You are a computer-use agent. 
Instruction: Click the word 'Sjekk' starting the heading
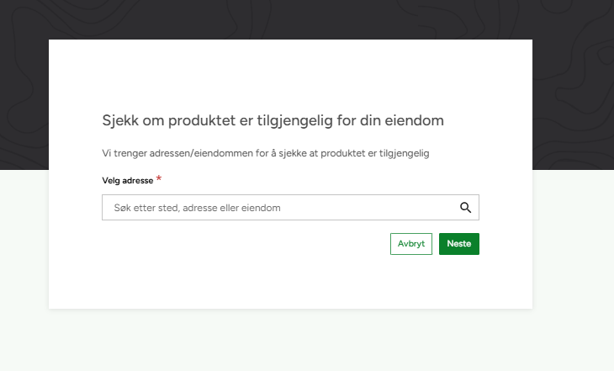click(121, 120)
